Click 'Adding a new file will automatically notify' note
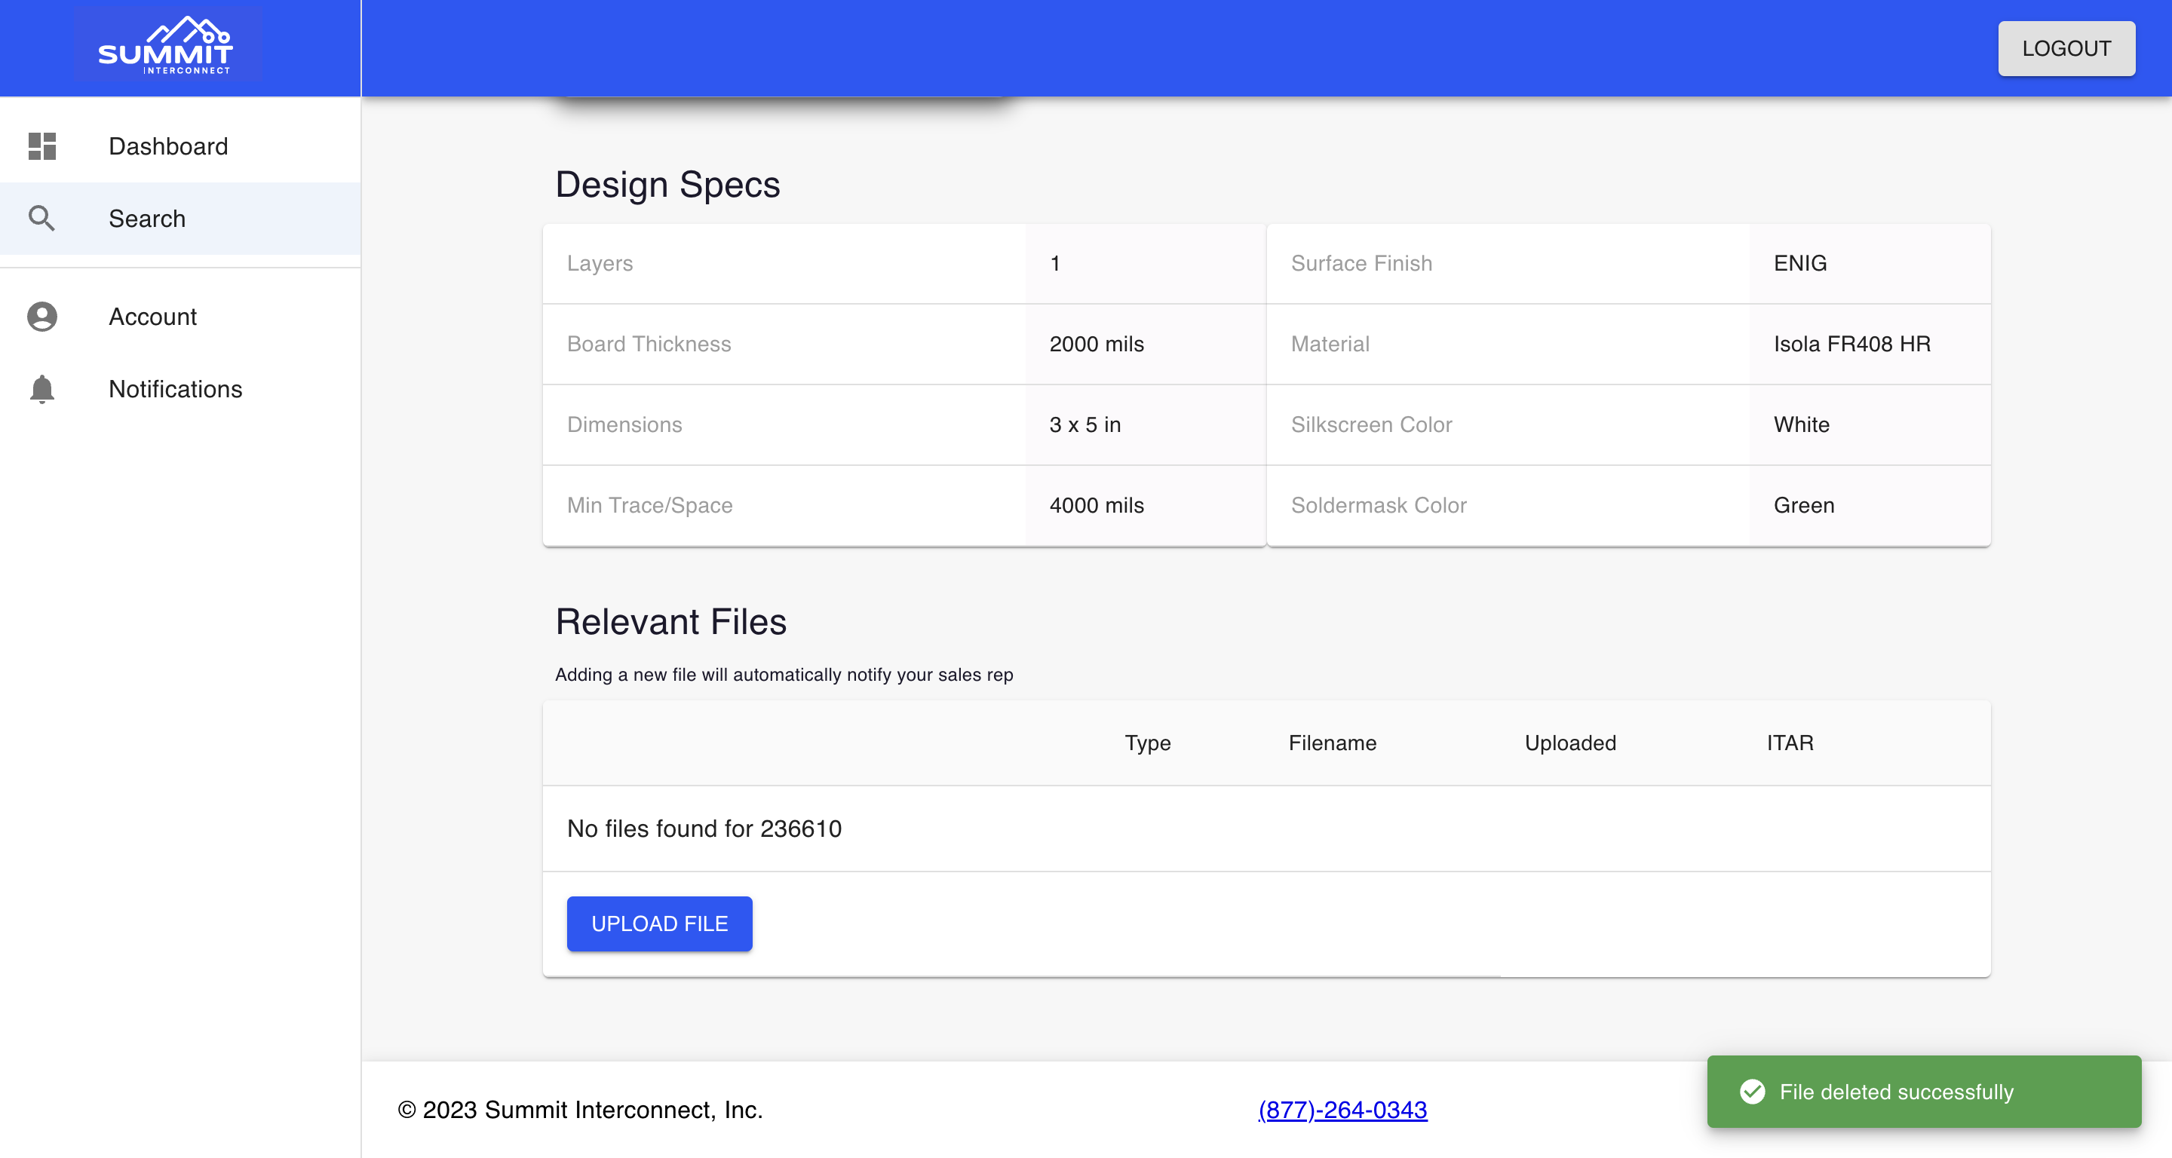Image resolution: width=2172 pixels, height=1158 pixels. (784, 674)
